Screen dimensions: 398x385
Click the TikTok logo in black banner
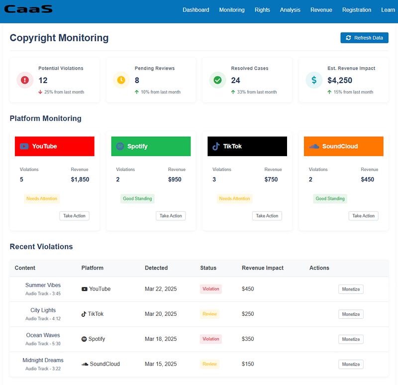pos(216,146)
